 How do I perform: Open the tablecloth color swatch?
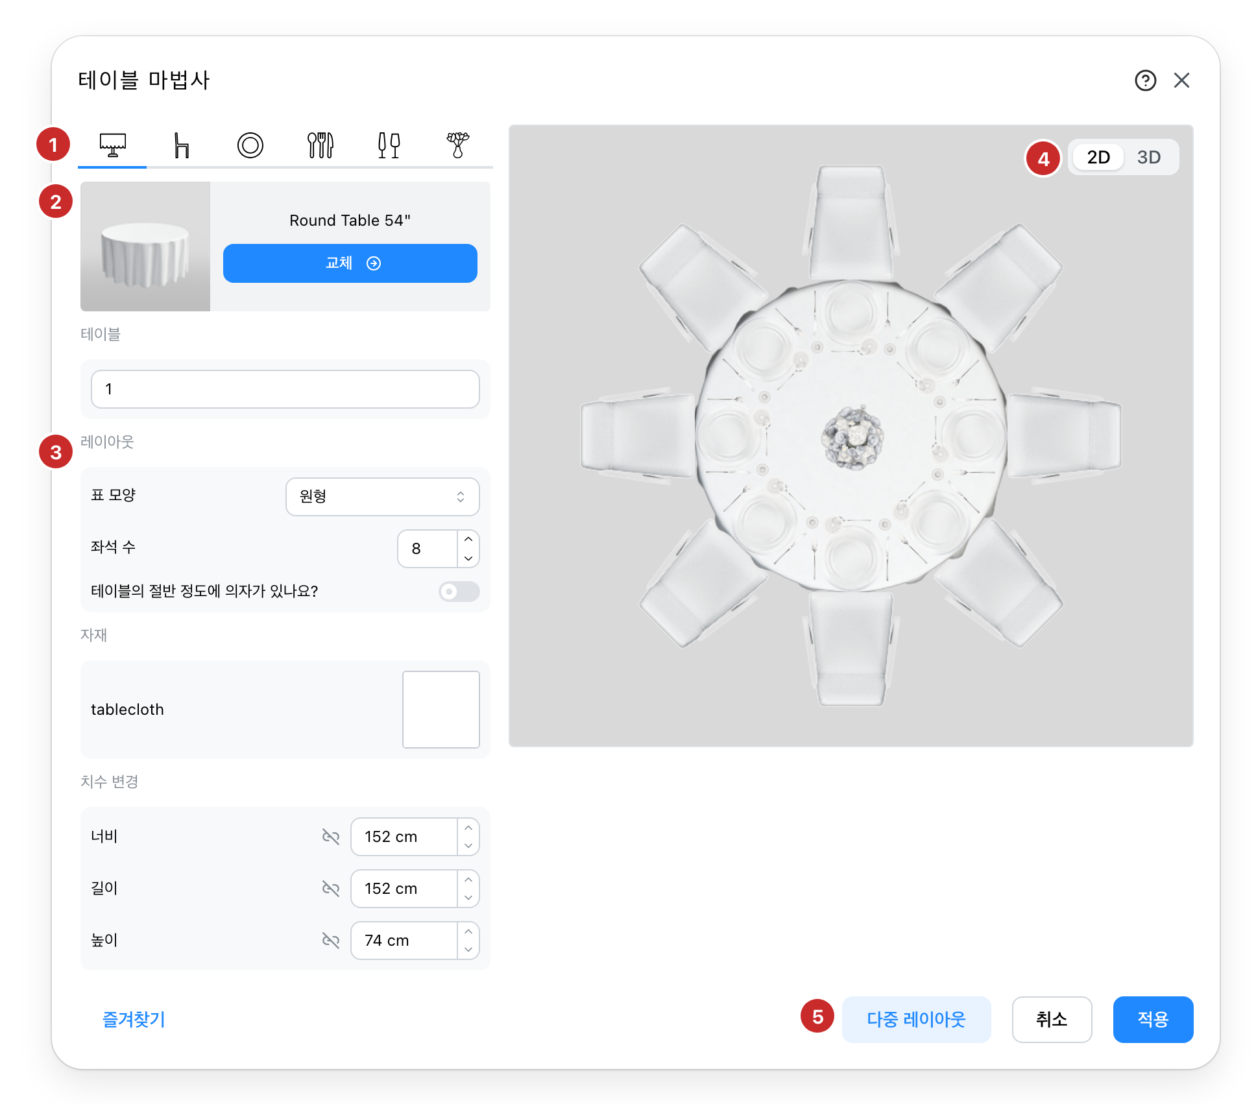coord(441,710)
